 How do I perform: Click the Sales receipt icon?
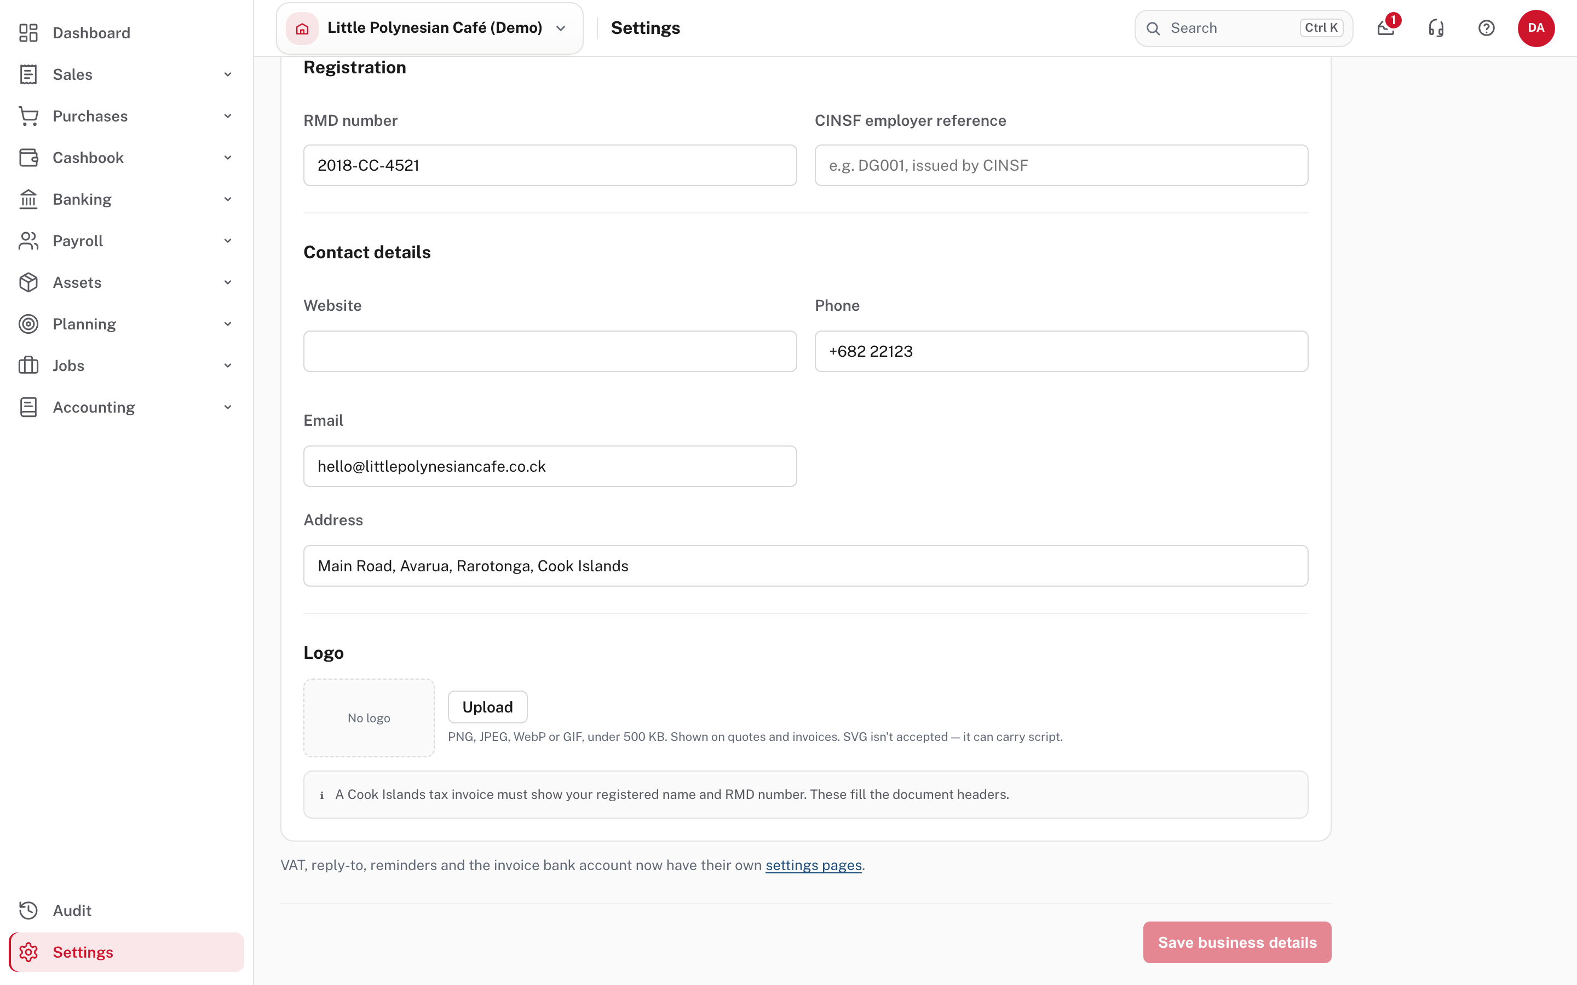tap(28, 74)
